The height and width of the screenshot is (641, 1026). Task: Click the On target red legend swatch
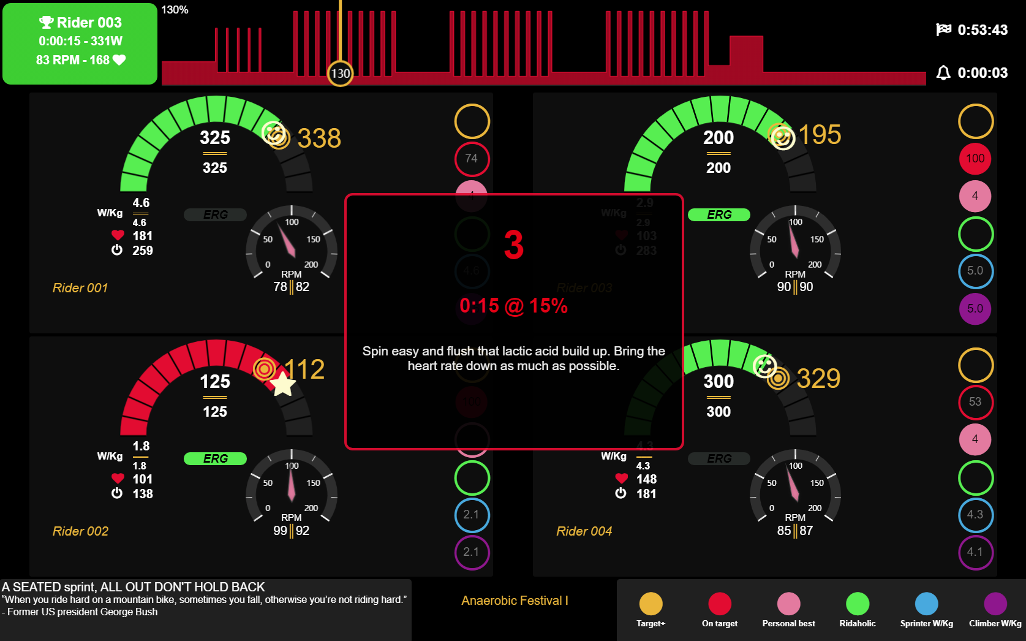pos(720,604)
